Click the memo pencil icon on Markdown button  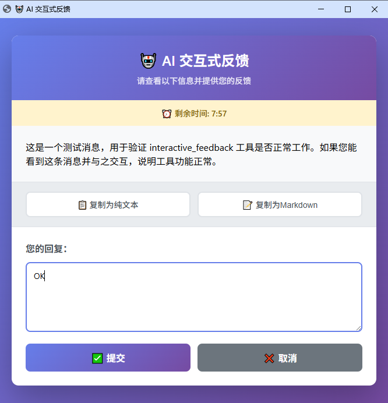248,205
